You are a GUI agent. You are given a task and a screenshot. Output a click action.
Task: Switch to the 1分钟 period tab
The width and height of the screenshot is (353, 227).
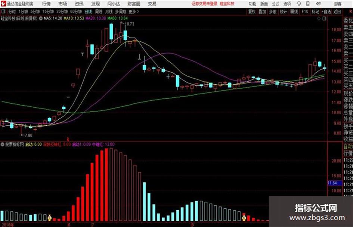[23, 12]
